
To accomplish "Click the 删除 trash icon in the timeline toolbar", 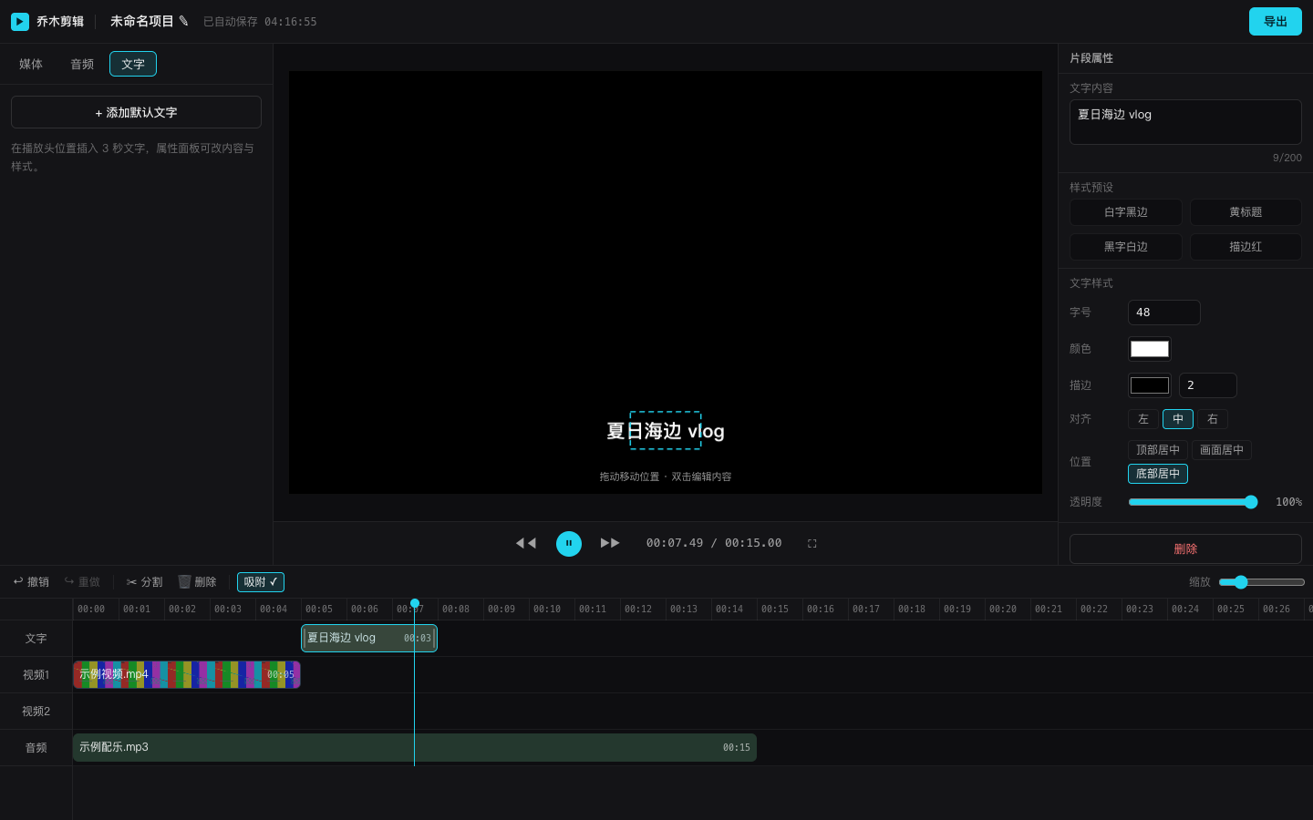I will tap(184, 581).
